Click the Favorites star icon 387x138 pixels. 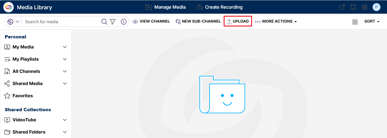click(x=7, y=96)
